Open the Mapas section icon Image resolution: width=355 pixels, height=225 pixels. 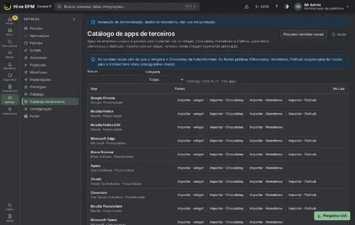[x=9, y=54]
